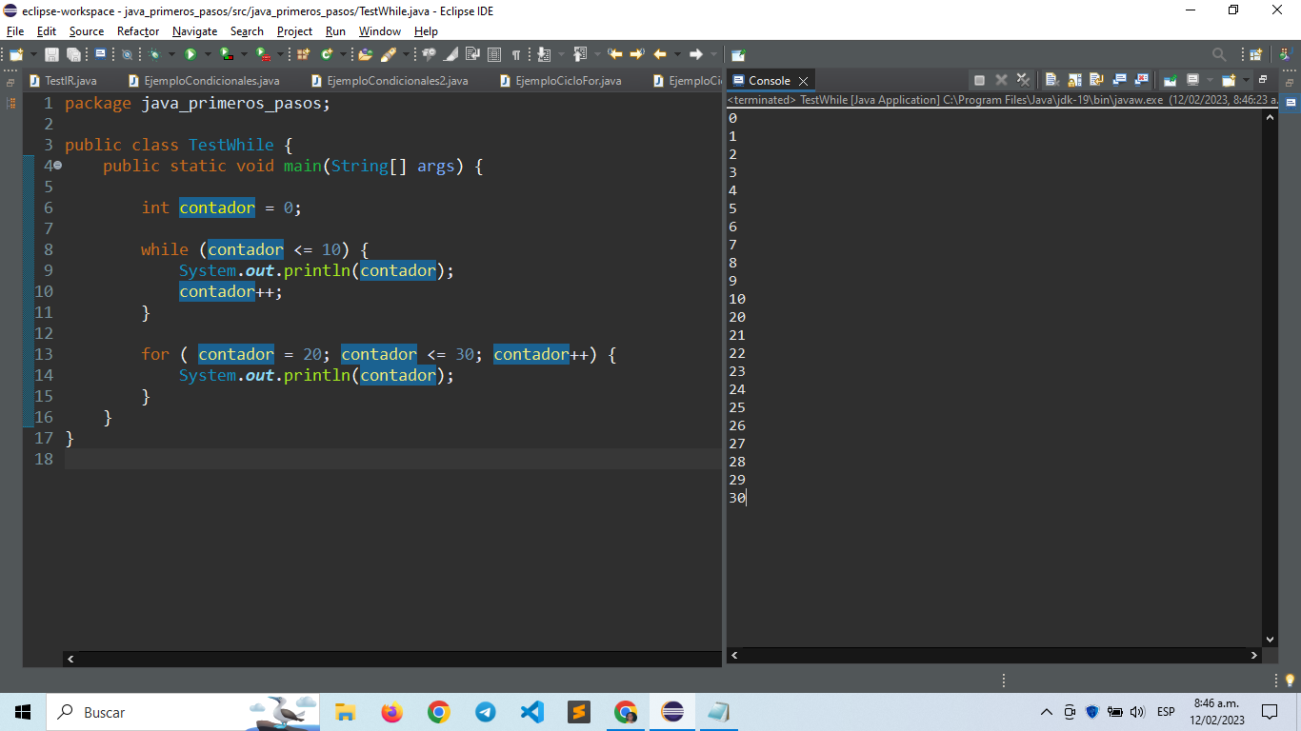Click the New file wizard icon

pyautogui.click(x=16, y=54)
